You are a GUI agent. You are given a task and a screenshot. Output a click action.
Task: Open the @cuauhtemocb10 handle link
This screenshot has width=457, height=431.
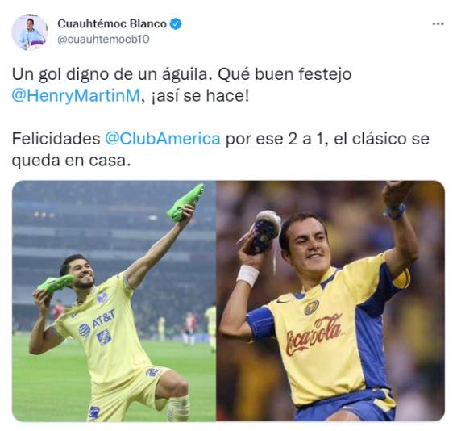103,39
